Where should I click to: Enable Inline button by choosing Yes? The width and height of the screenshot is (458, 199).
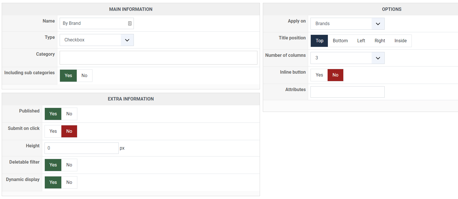[x=319, y=75]
